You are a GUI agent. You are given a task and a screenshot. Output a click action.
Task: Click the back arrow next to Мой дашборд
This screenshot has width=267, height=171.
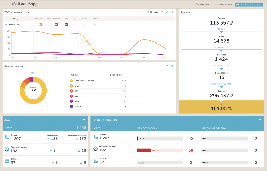[x=5, y=4]
